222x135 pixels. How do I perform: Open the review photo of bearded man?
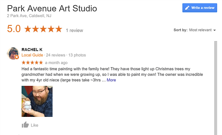click(37, 101)
